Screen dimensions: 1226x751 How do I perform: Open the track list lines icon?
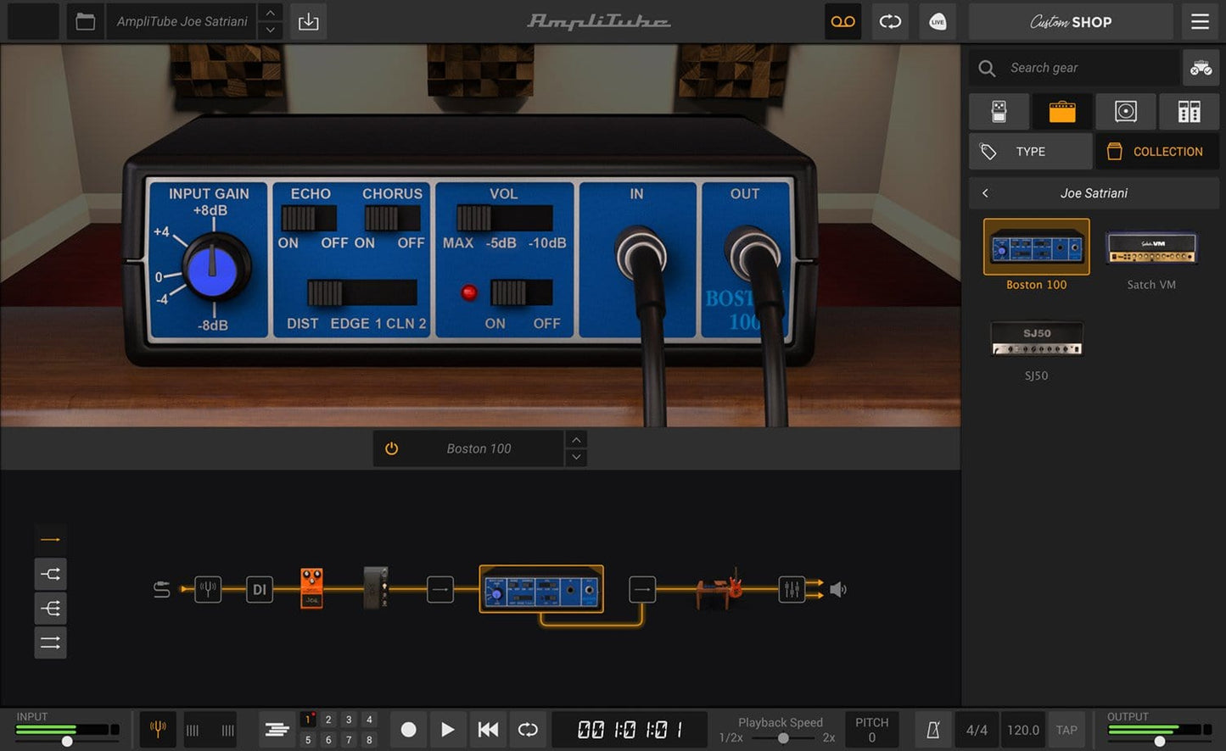277,729
